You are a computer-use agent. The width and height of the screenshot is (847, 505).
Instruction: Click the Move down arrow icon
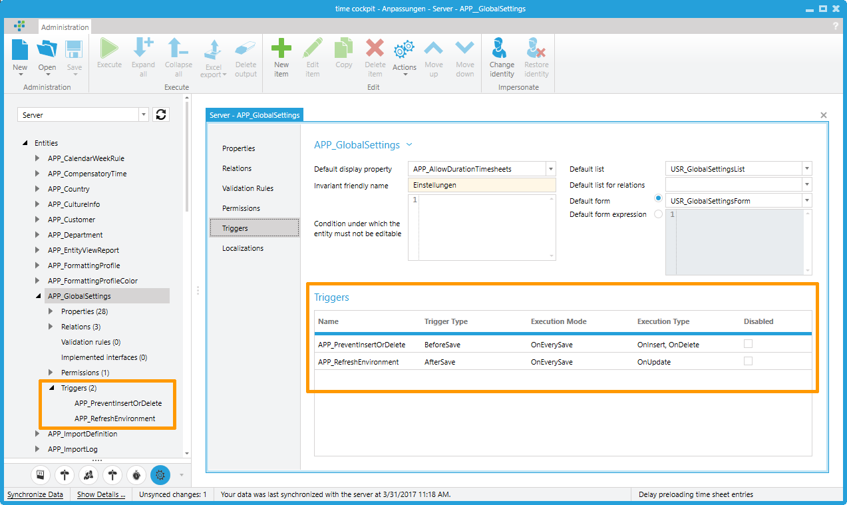pyautogui.click(x=465, y=48)
